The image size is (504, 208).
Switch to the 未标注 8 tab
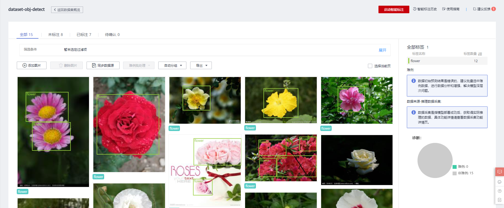click(x=55, y=35)
